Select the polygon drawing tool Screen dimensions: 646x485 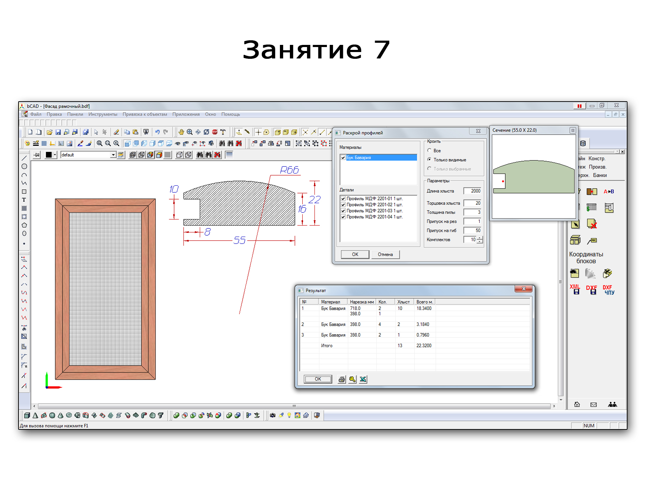coord(24,225)
